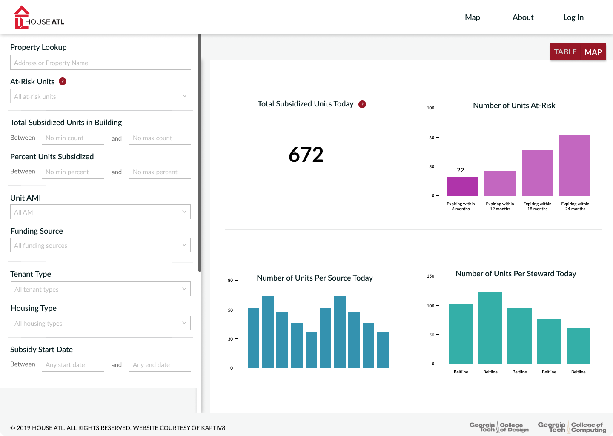This screenshot has width=613, height=436.
Task: Expand the All at-risk units dropdown
Action: (100, 96)
